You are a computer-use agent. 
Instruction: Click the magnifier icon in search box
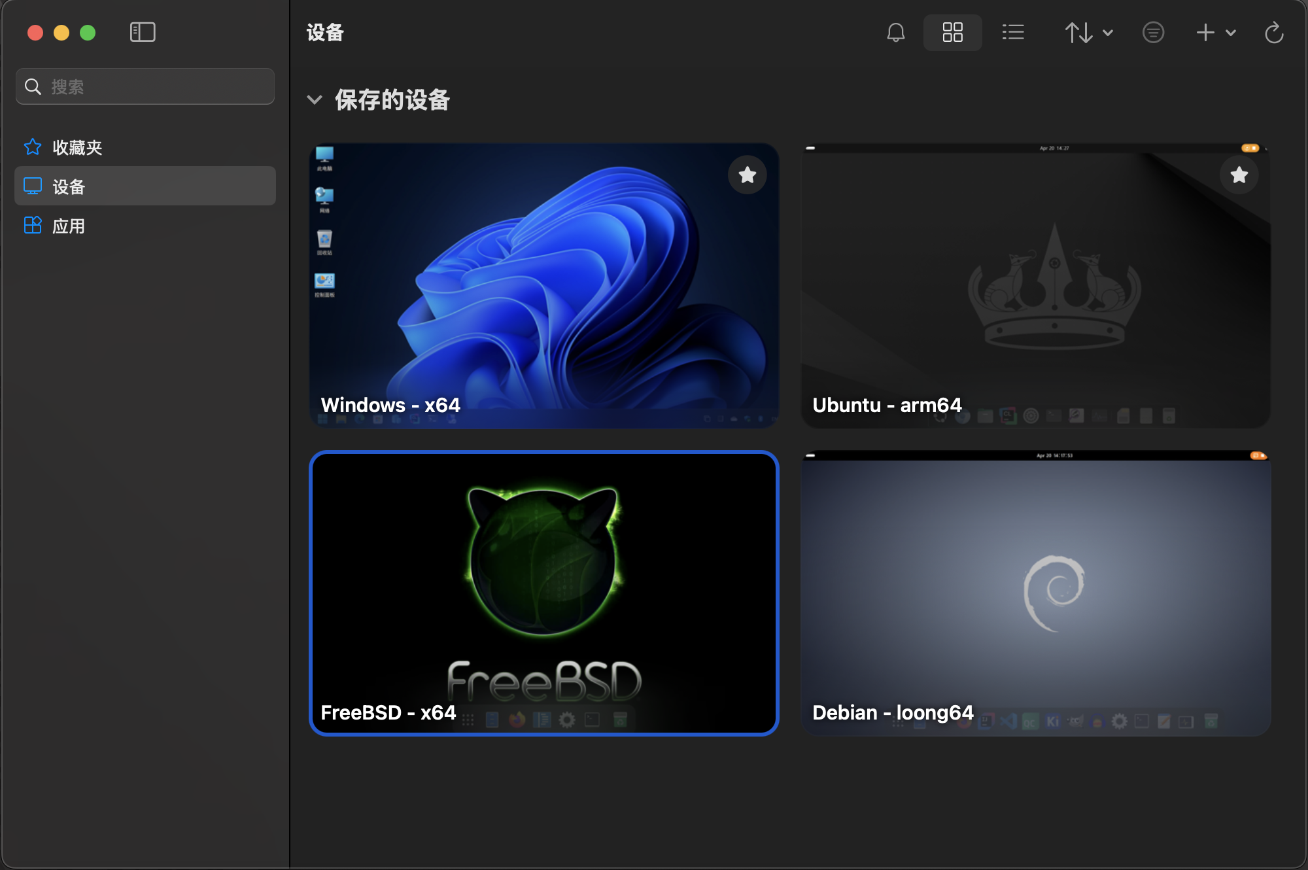pos(33,86)
